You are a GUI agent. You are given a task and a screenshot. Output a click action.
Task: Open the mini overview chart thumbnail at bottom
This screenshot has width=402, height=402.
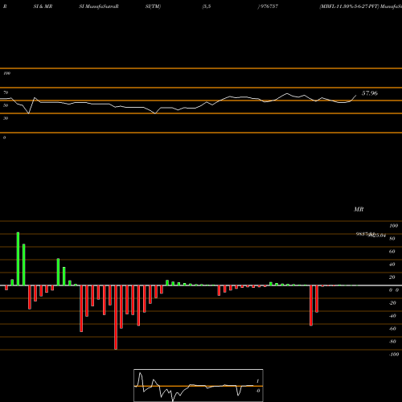(199, 385)
